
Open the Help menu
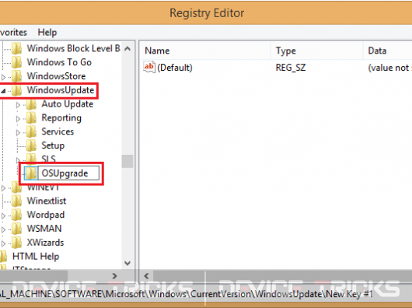pyautogui.click(x=47, y=33)
